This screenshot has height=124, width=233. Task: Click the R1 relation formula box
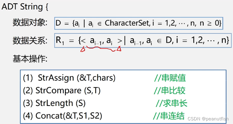tap(143, 40)
